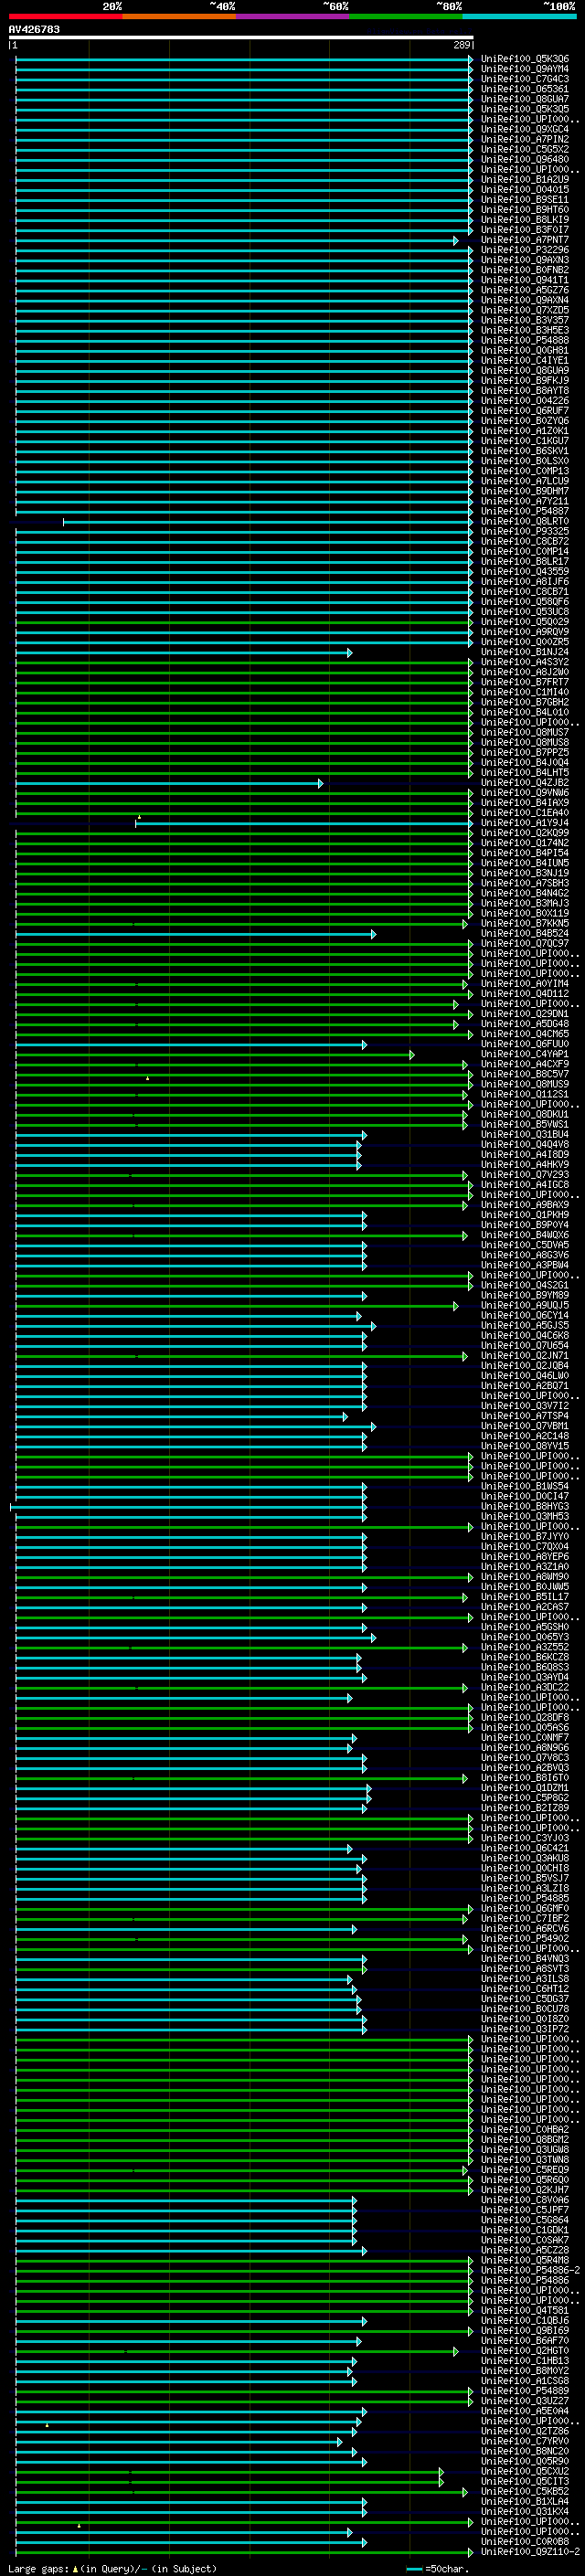Viewport: 585px width, 2576px height.
Task: Click the purple ~60% identity legend bar
Action: pyautogui.click(x=293, y=16)
